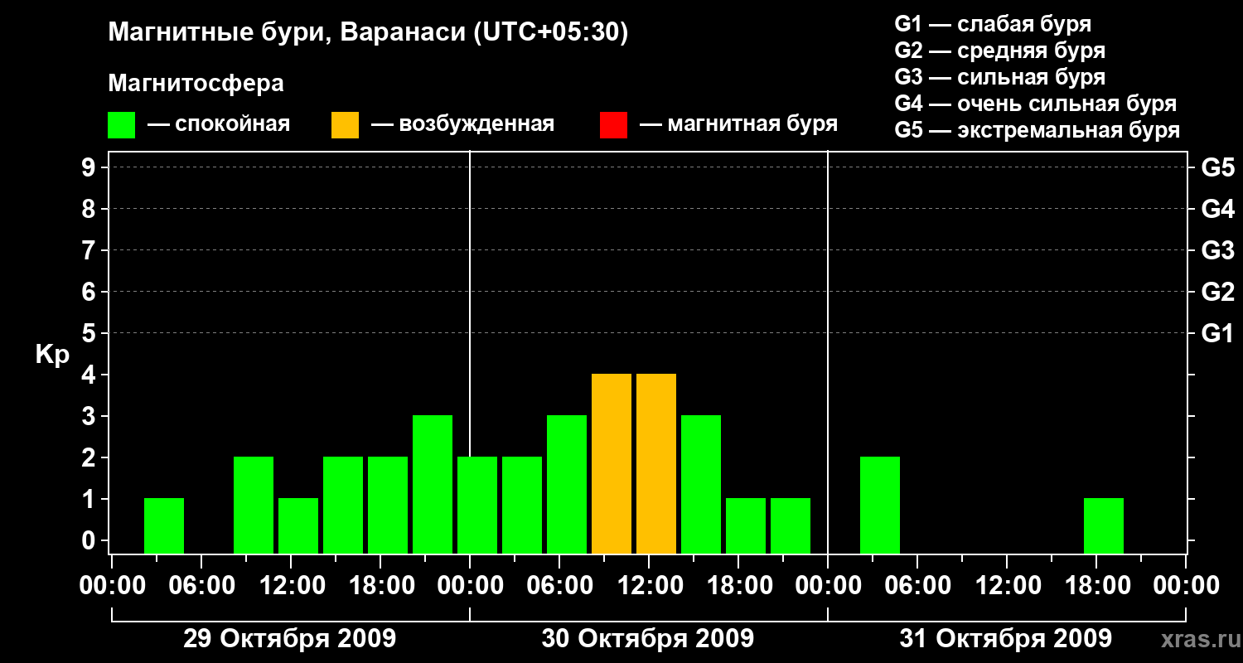Click the '— возбужденная' legend text
This screenshot has height=663, width=1243.
click(463, 124)
